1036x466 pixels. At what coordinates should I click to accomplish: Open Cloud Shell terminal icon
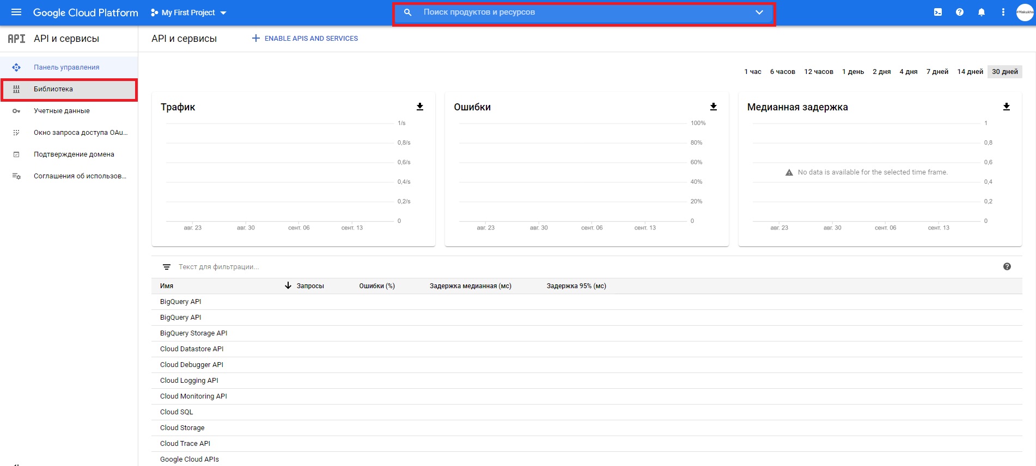click(938, 12)
